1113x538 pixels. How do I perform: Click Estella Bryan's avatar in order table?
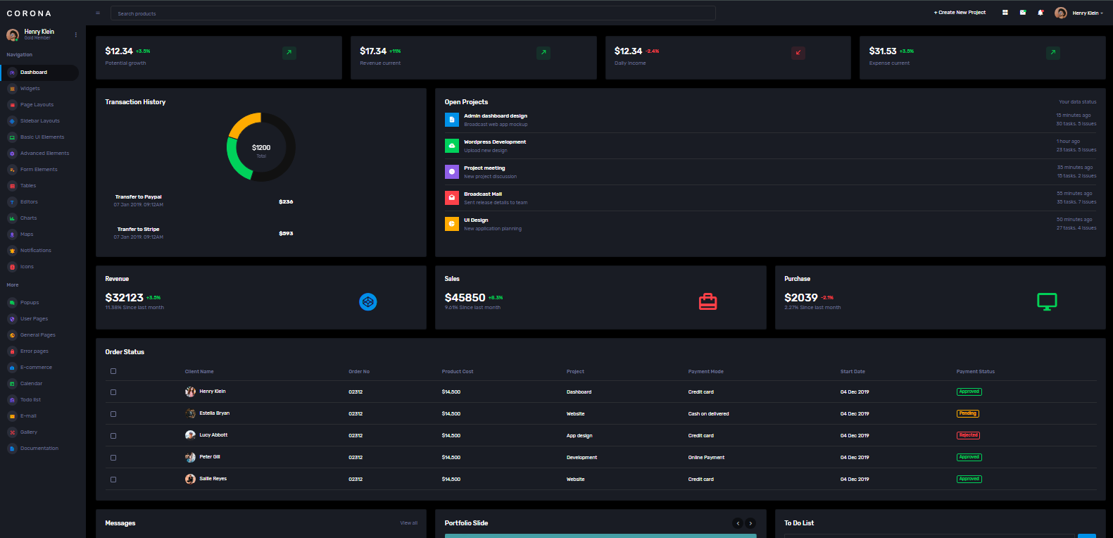point(190,413)
